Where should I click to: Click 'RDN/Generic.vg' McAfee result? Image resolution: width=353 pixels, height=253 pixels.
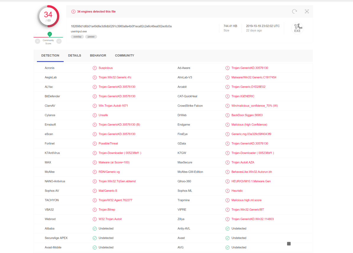click(x=109, y=172)
